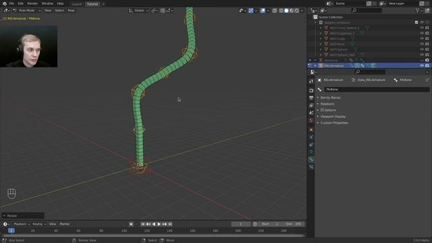The height and width of the screenshot is (243, 432).
Task: Open the World properties tab
Action: pyautogui.click(x=311, y=120)
